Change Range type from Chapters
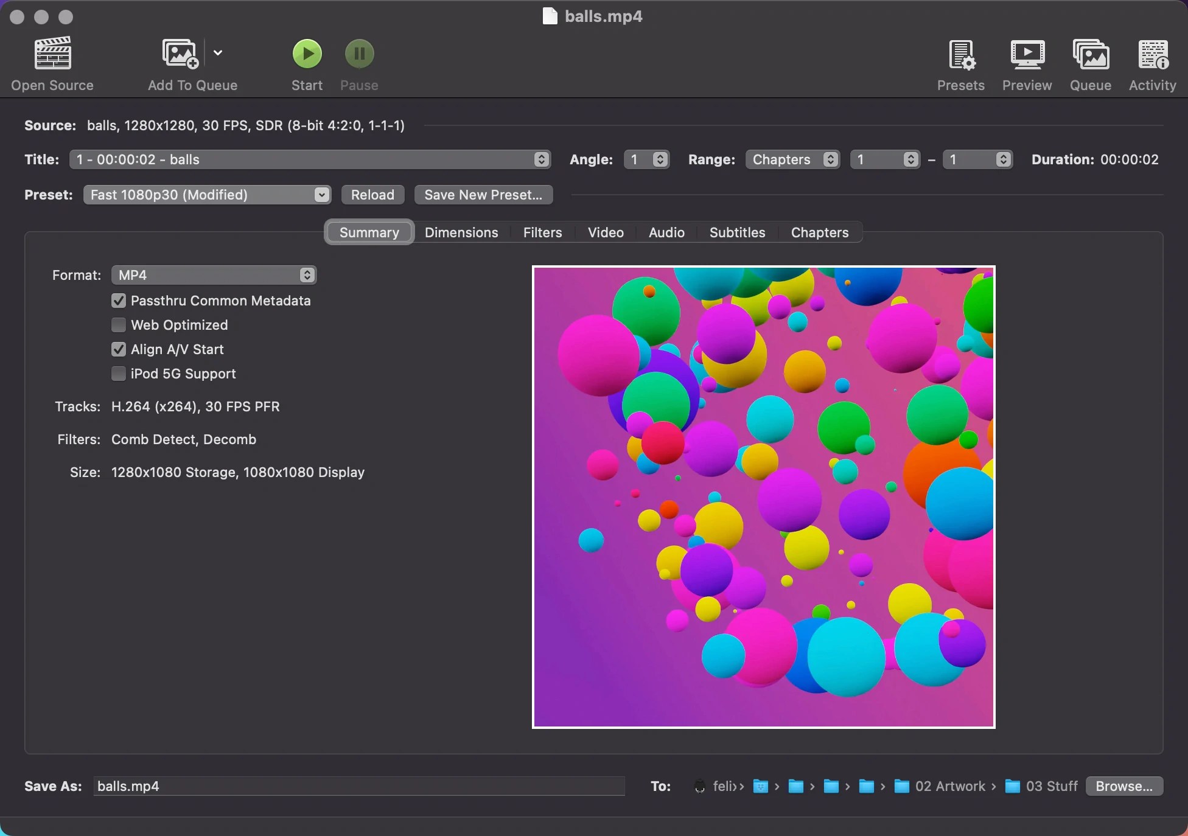The width and height of the screenshot is (1188, 836). (x=792, y=159)
